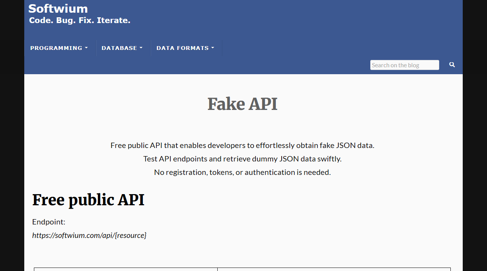Image resolution: width=487 pixels, height=271 pixels.
Task: Select the PROGRAMMING menu item
Action: pyautogui.click(x=56, y=48)
